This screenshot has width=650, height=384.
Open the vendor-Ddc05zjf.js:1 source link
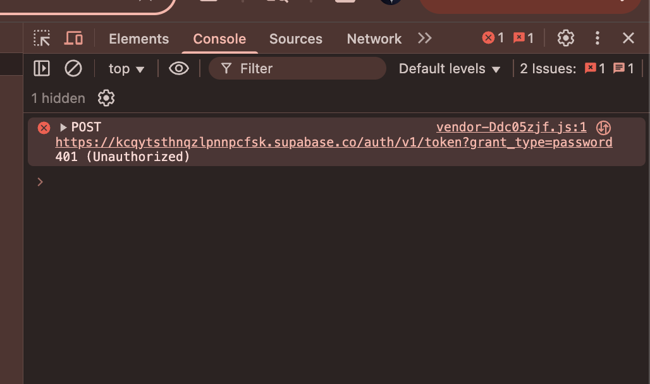click(511, 127)
